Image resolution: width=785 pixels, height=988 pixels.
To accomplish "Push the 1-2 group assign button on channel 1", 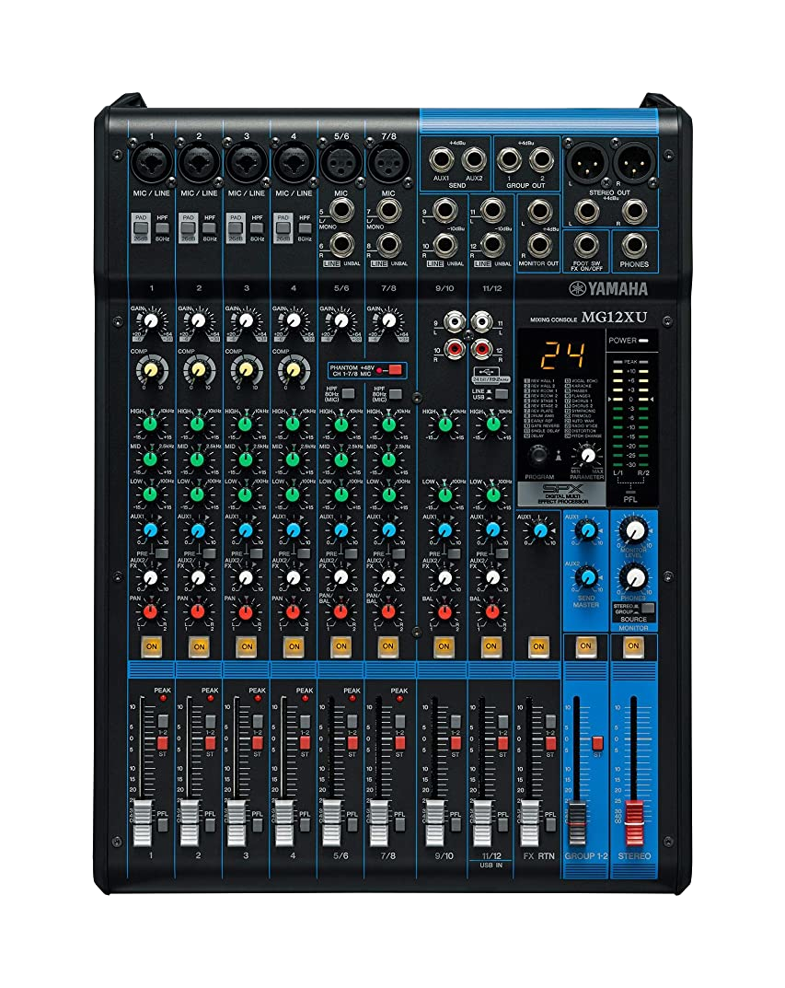I will pos(162,722).
